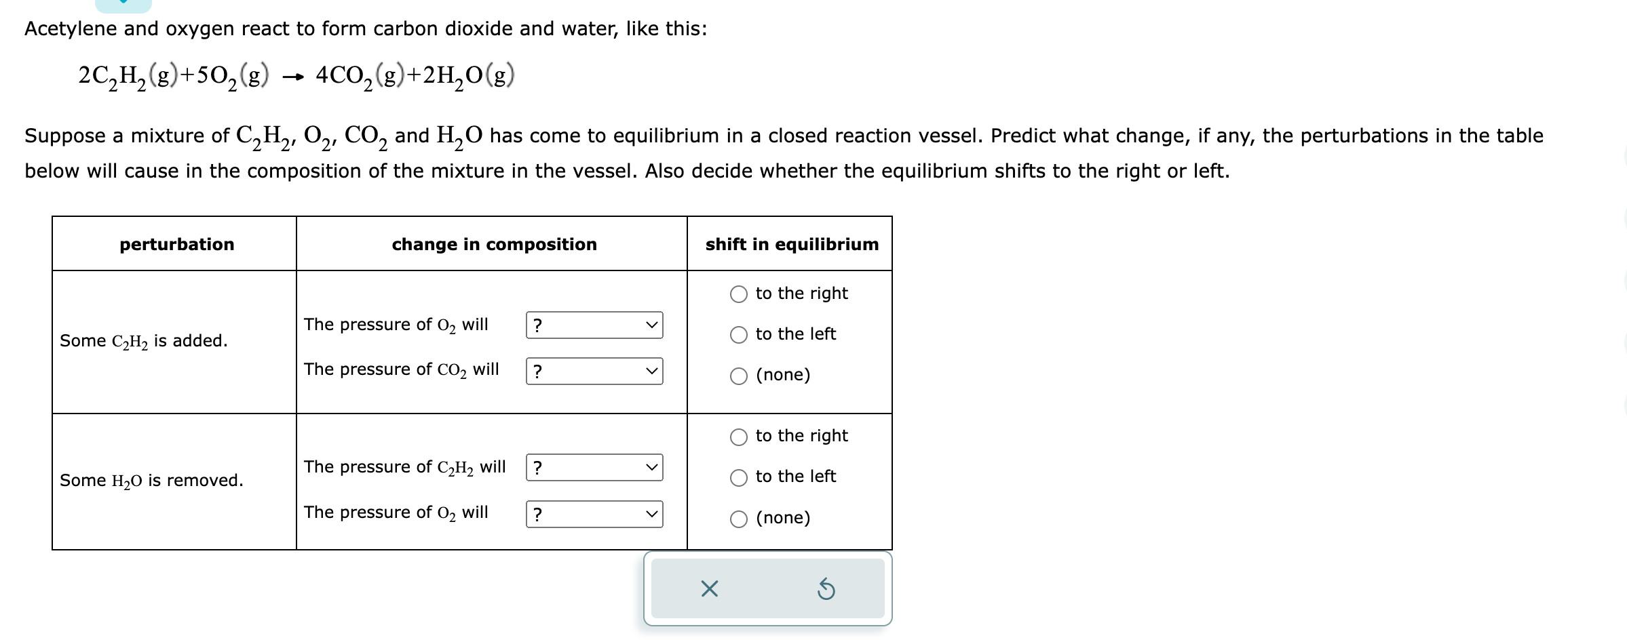Choose "(none)" for the C2H2 added row
This screenshot has width=1627, height=644.
pyautogui.click(x=739, y=376)
